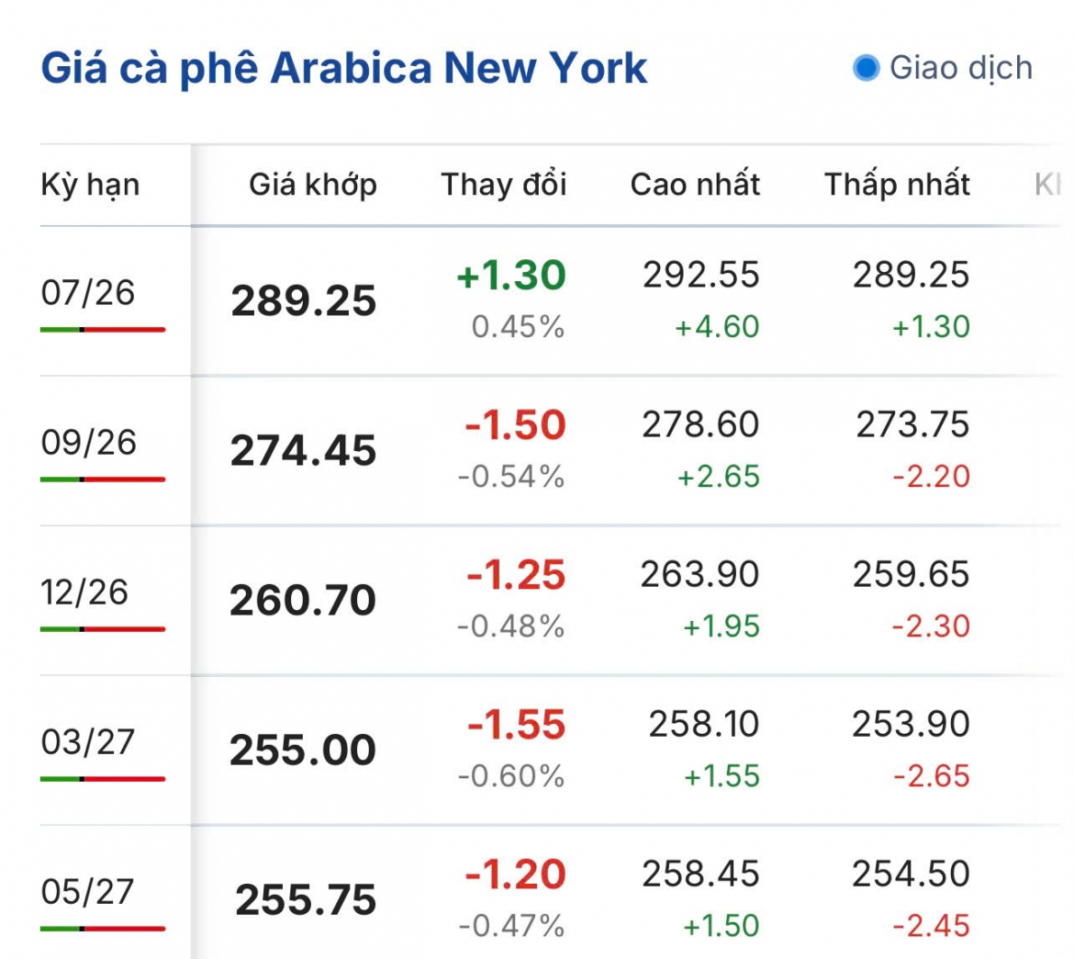This screenshot has height=959, width=1074.
Task: Select the 03/27 contract row label
Action: [x=87, y=741]
